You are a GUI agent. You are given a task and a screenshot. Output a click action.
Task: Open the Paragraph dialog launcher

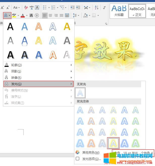106,24
